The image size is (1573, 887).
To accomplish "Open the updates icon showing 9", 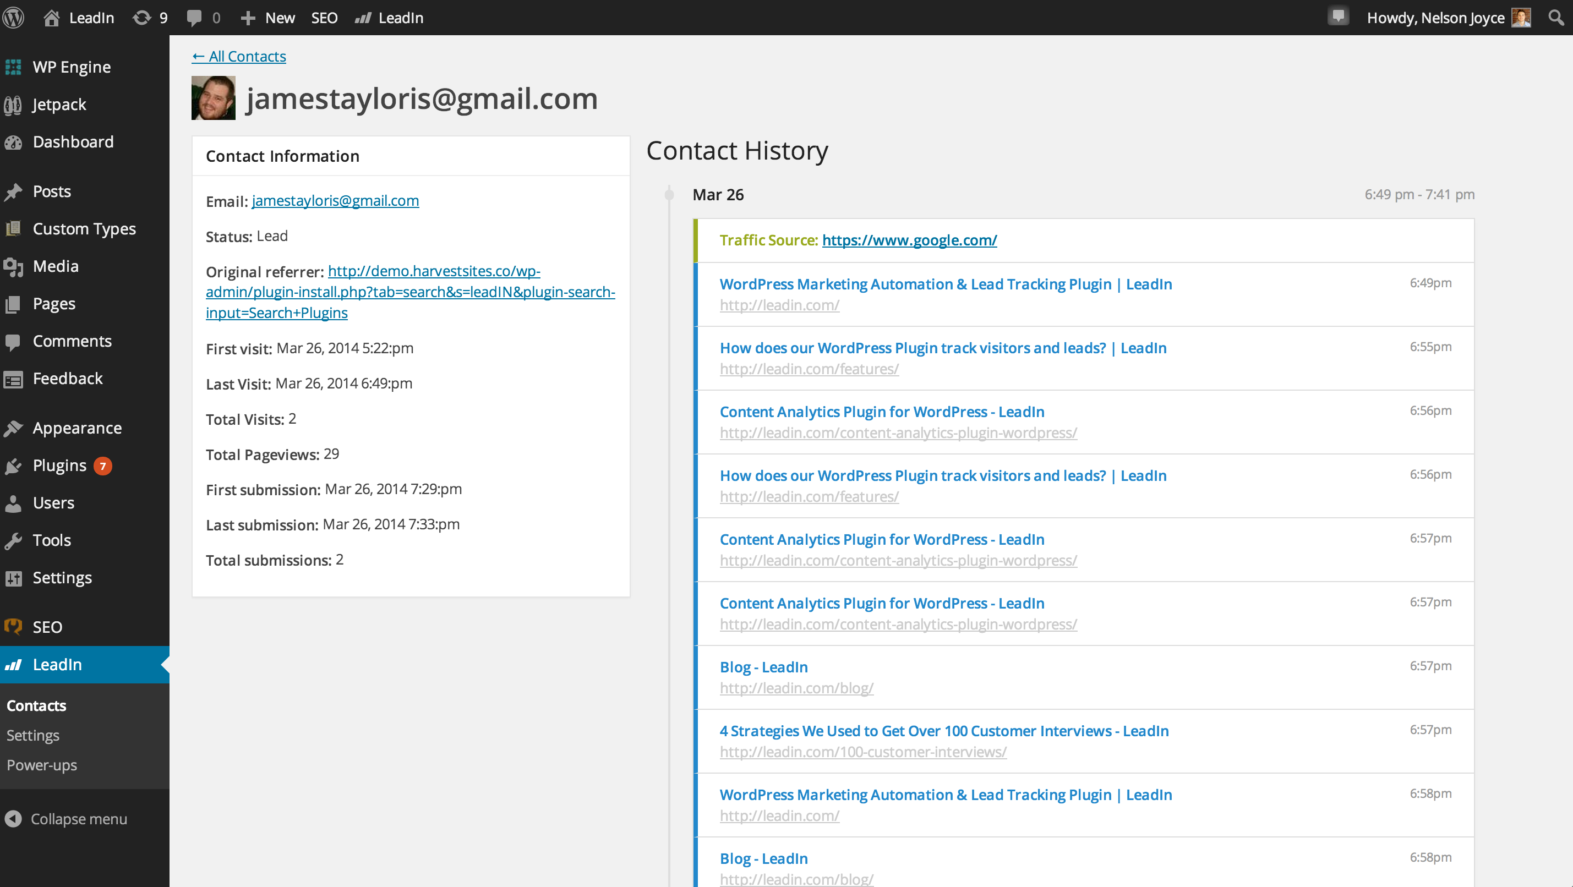I will pos(141,18).
